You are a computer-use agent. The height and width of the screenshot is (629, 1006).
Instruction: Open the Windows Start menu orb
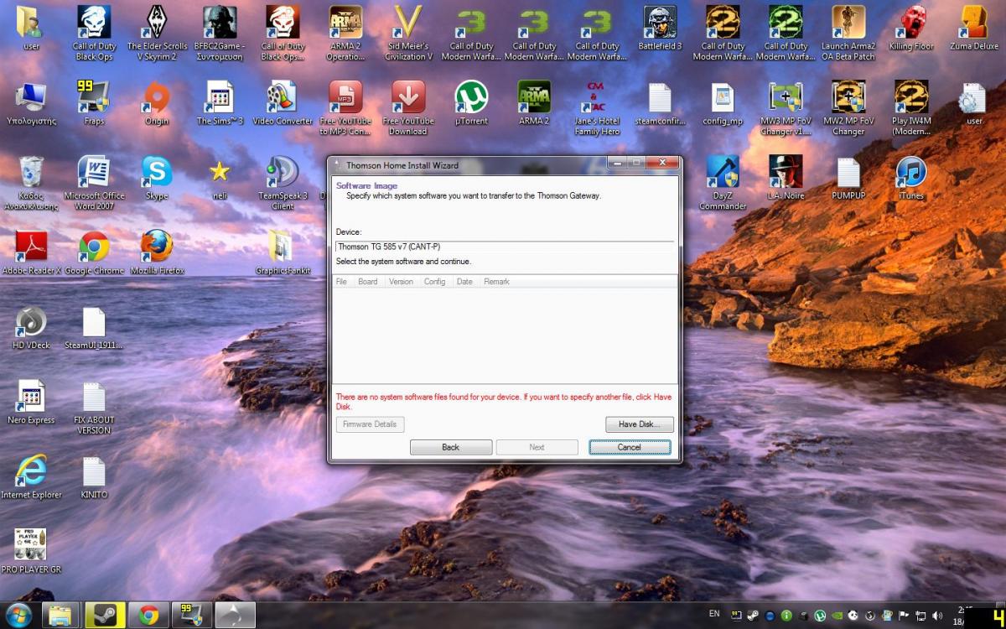pyautogui.click(x=18, y=615)
